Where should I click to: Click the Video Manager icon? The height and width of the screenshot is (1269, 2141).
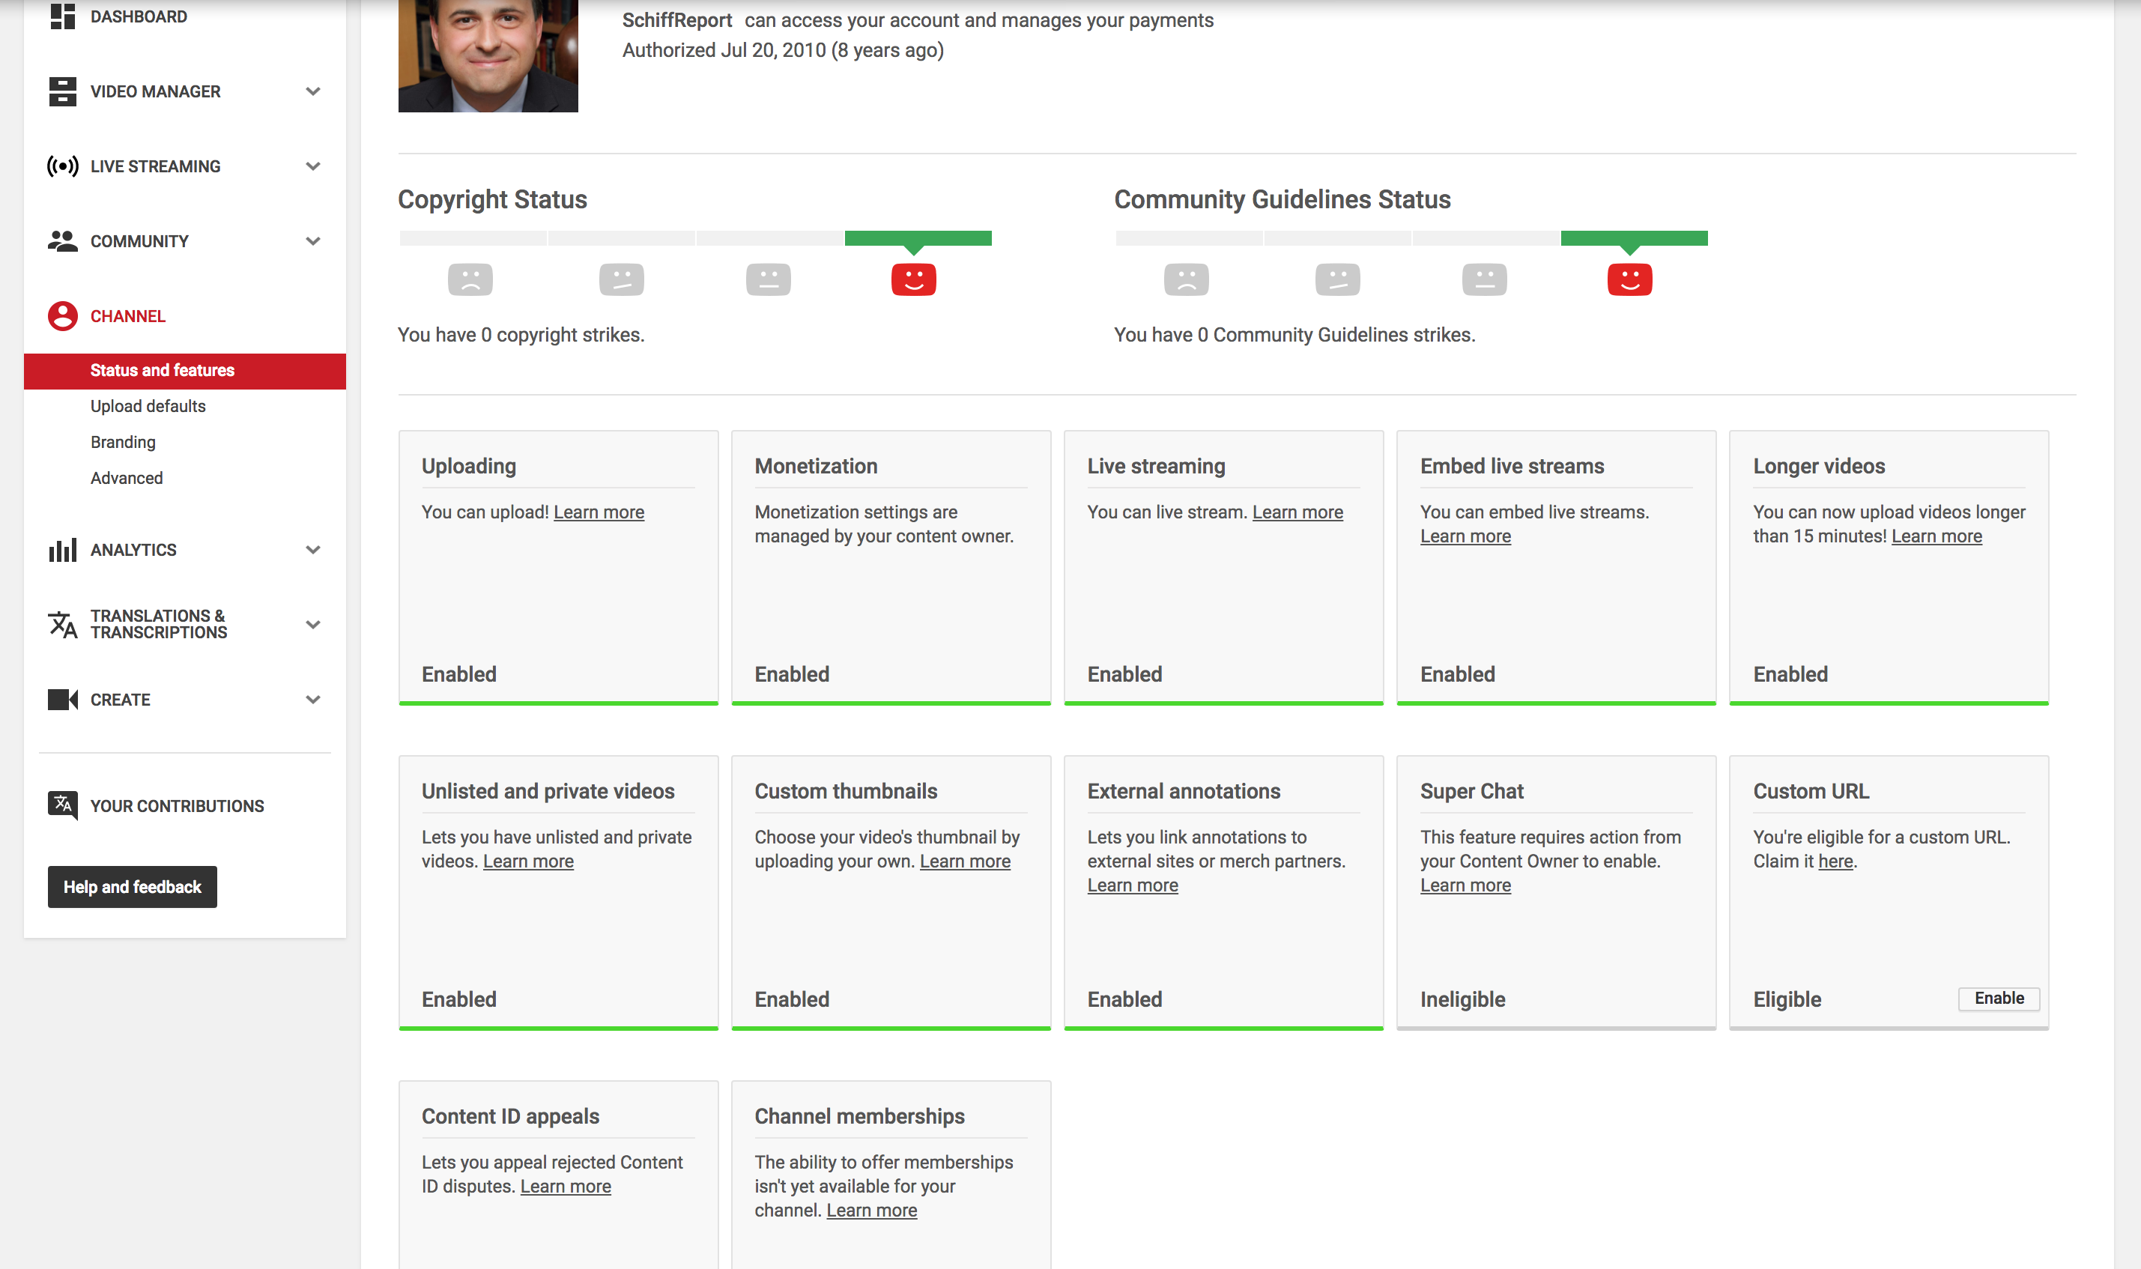tap(62, 91)
